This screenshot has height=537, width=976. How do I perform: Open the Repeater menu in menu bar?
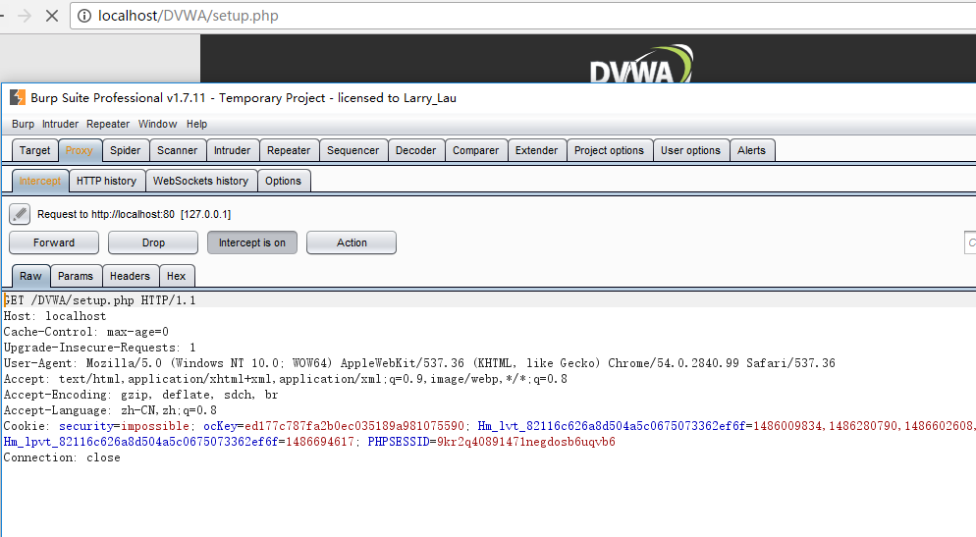pos(108,124)
